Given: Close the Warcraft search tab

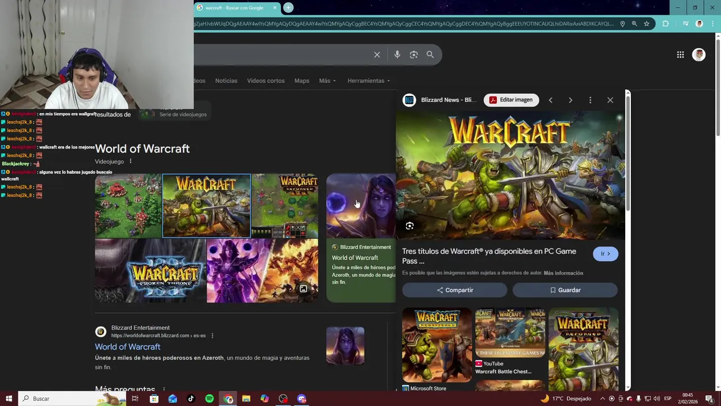Looking at the screenshot, I should tap(275, 8).
